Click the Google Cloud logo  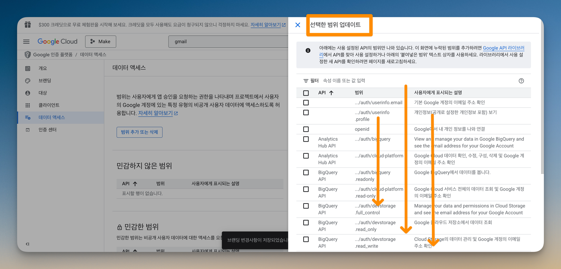point(57,42)
